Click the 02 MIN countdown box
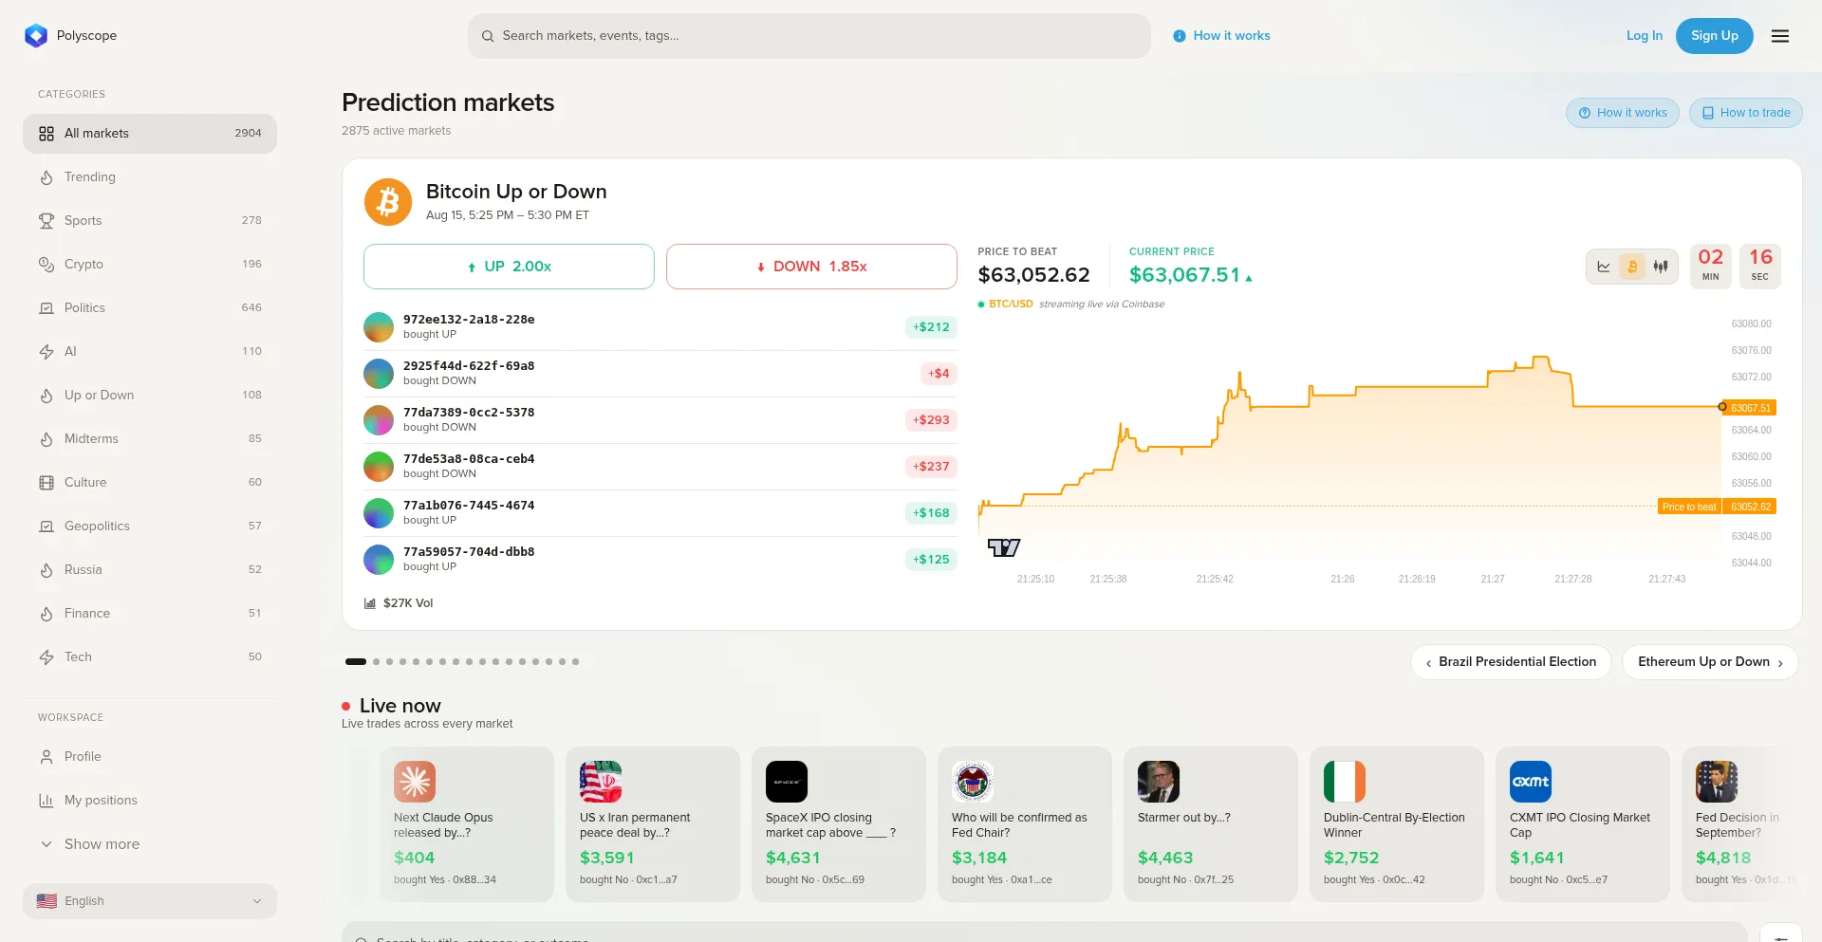 [x=1711, y=266]
